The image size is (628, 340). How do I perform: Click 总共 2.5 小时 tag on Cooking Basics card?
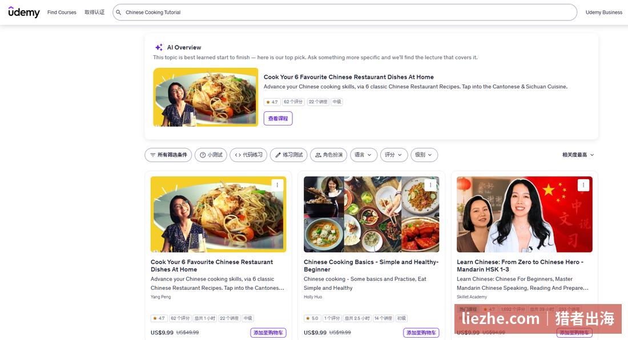tap(357, 318)
